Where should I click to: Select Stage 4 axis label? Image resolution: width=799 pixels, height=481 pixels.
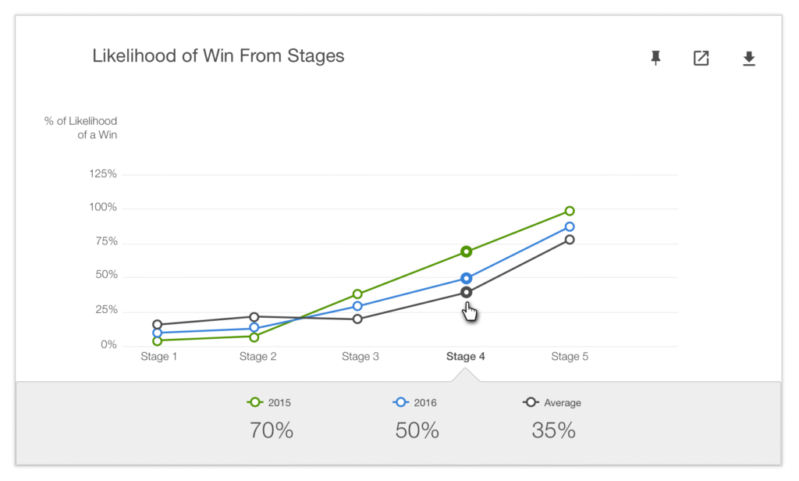click(465, 357)
